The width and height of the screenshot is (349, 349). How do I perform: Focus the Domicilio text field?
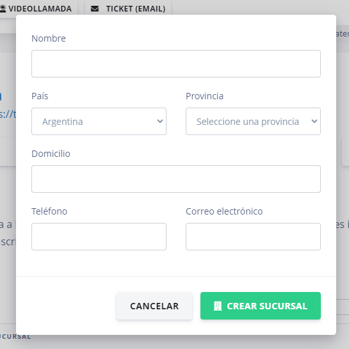tap(176, 179)
